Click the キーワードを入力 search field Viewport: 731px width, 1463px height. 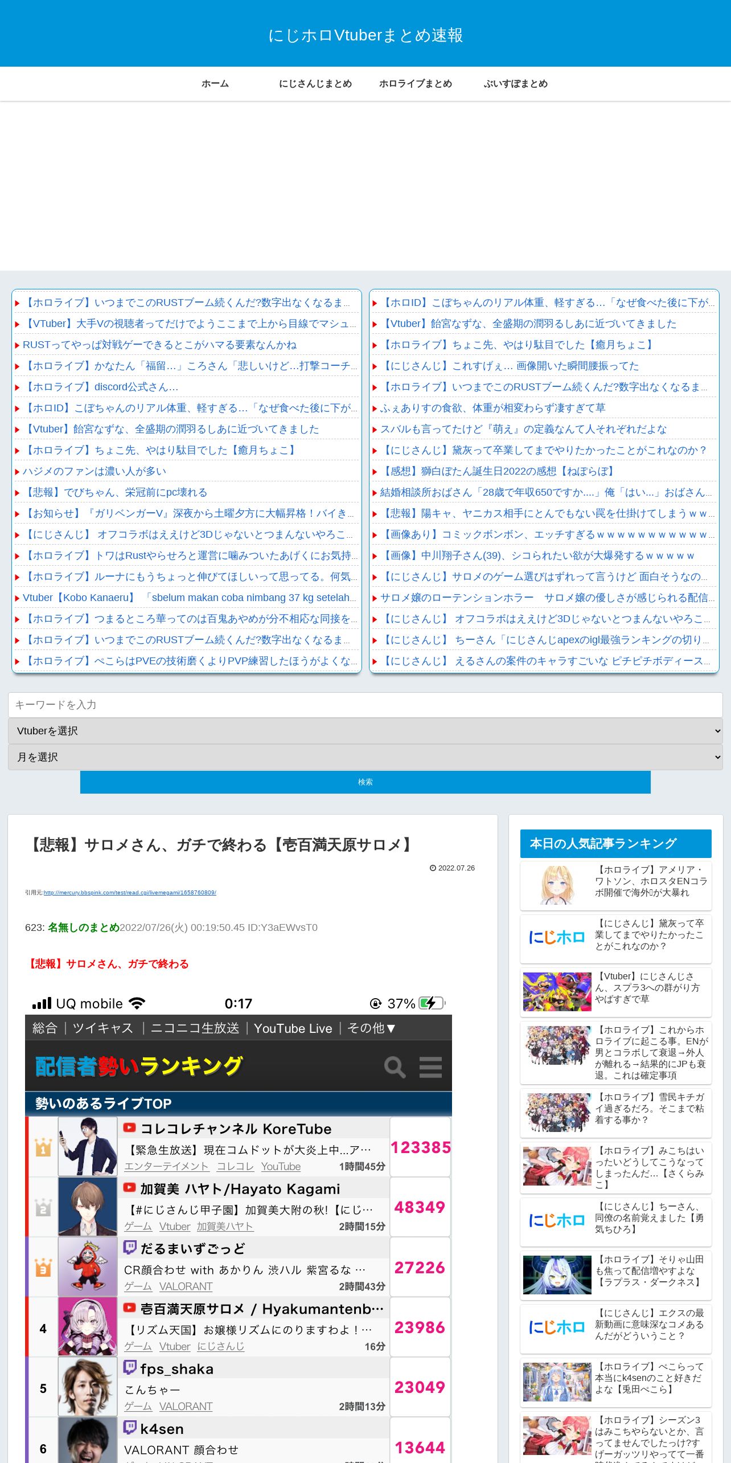(365, 705)
